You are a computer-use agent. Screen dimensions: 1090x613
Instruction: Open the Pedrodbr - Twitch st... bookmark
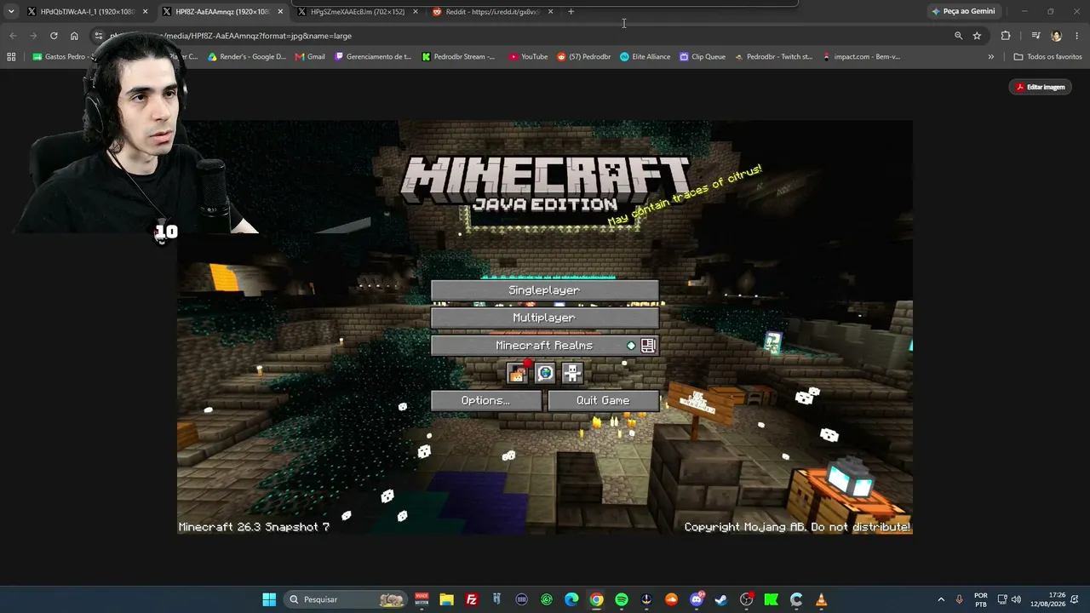click(x=773, y=57)
